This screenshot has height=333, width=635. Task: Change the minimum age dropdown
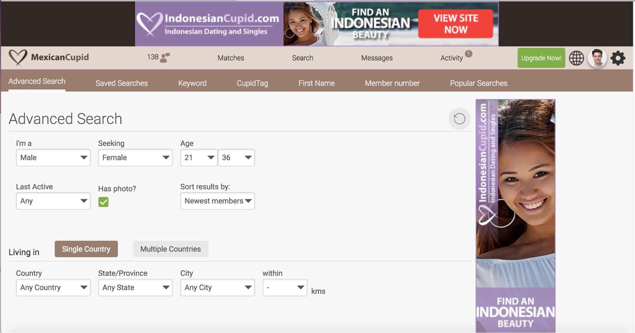(x=199, y=158)
